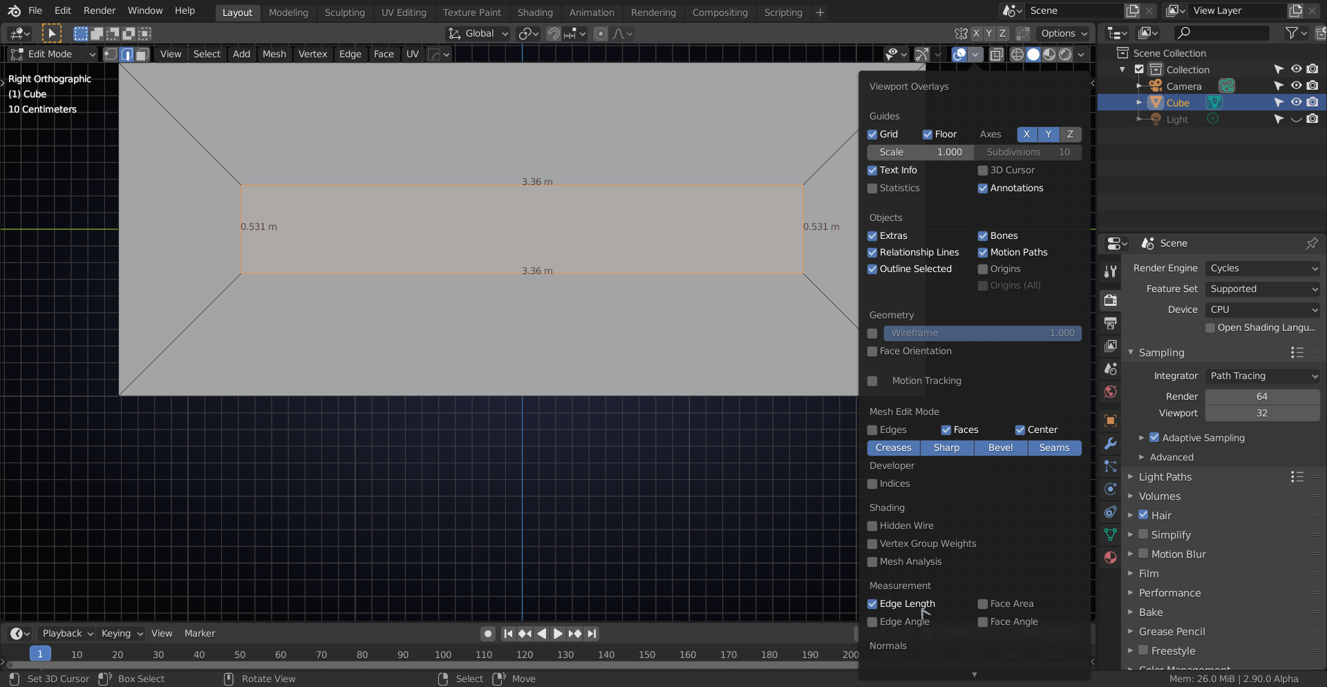This screenshot has width=1327, height=687.
Task: Open the Render Properties tab
Action: [1111, 300]
